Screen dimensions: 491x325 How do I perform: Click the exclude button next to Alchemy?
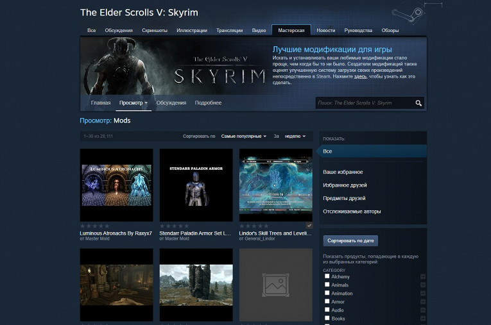click(x=423, y=276)
